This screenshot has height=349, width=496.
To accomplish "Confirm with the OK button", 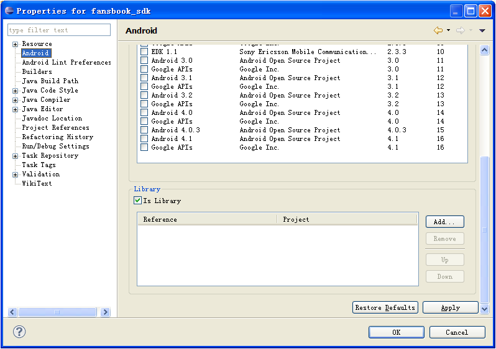I will [397, 332].
